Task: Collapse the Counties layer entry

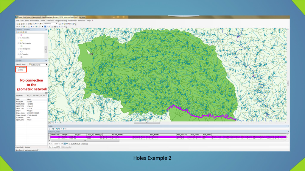Action: pyautogui.click(x=18, y=54)
